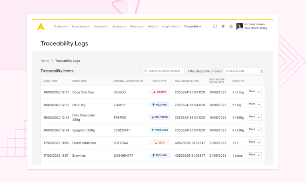Click the USED event type badge

pos(159,143)
